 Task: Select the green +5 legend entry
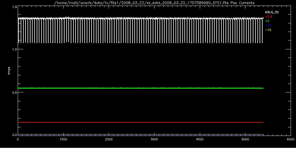tap(267, 21)
